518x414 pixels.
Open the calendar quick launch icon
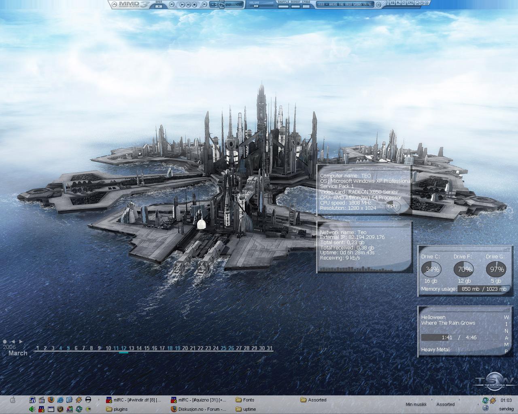coord(42,400)
